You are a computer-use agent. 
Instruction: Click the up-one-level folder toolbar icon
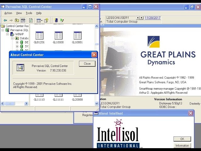point(17,20)
